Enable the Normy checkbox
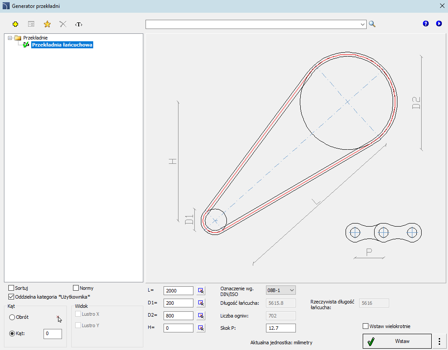This screenshot has width=448, height=350. (x=76, y=288)
